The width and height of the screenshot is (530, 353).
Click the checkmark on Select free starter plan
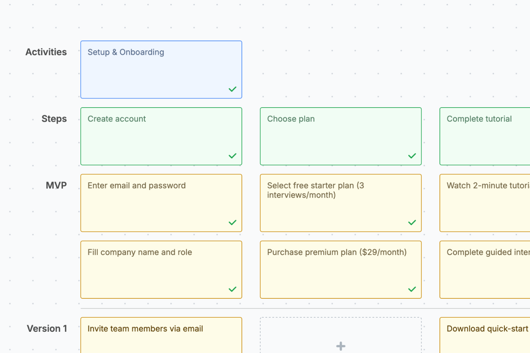412,222
